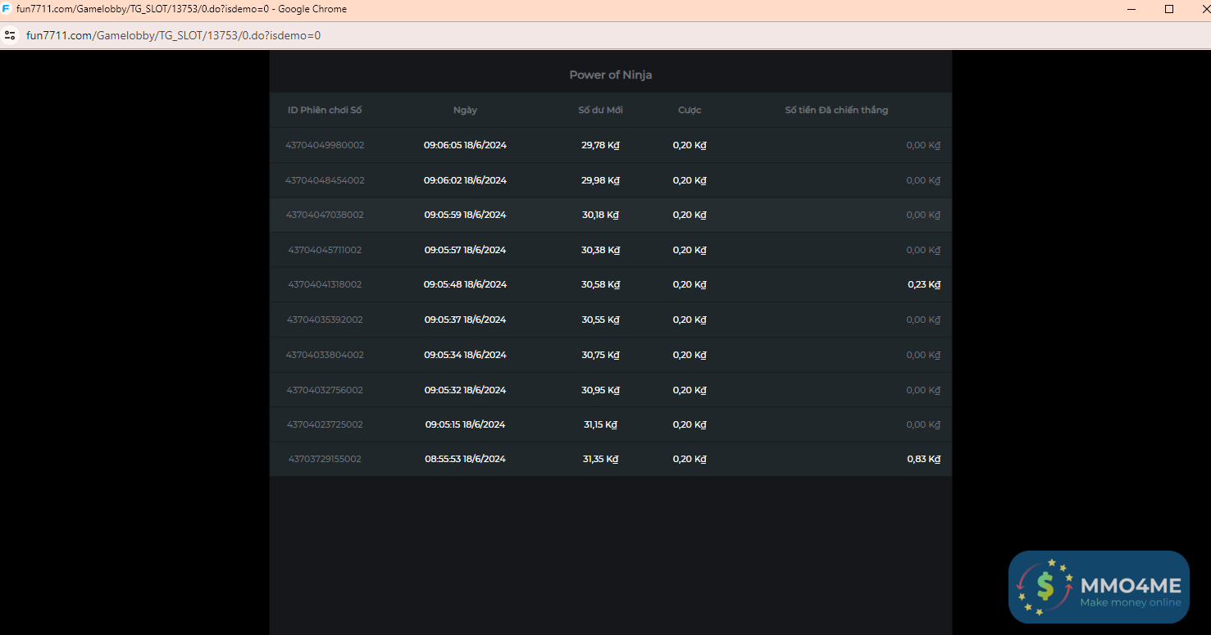This screenshot has height=635, width=1211.
Task: Click the "Số tiền Đã chiến thắng" header
Action: point(836,110)
